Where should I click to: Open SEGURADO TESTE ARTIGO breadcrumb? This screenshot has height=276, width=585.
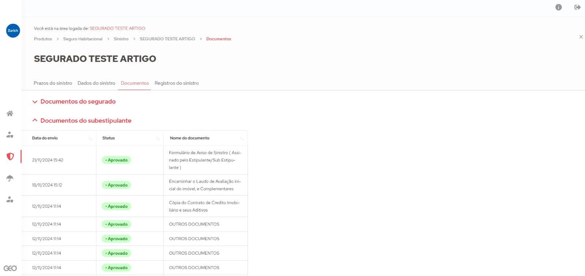167,39
